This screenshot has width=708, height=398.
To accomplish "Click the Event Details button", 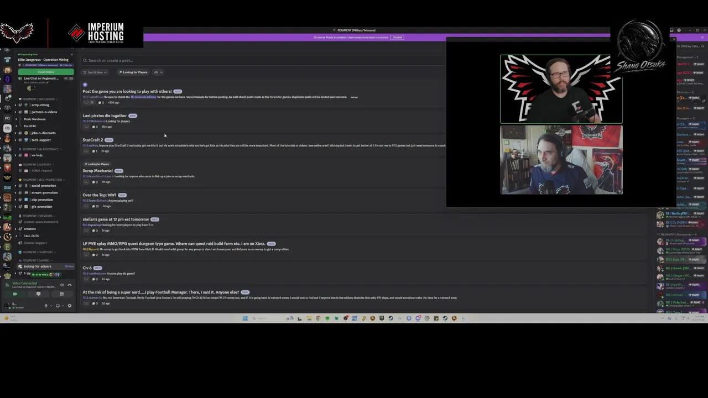I will click(x=46, y=72).
